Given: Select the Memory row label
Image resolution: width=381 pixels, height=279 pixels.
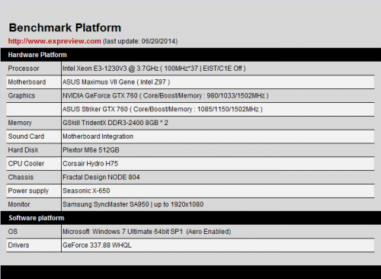Looking at the screenshot, I should (20, 123).
